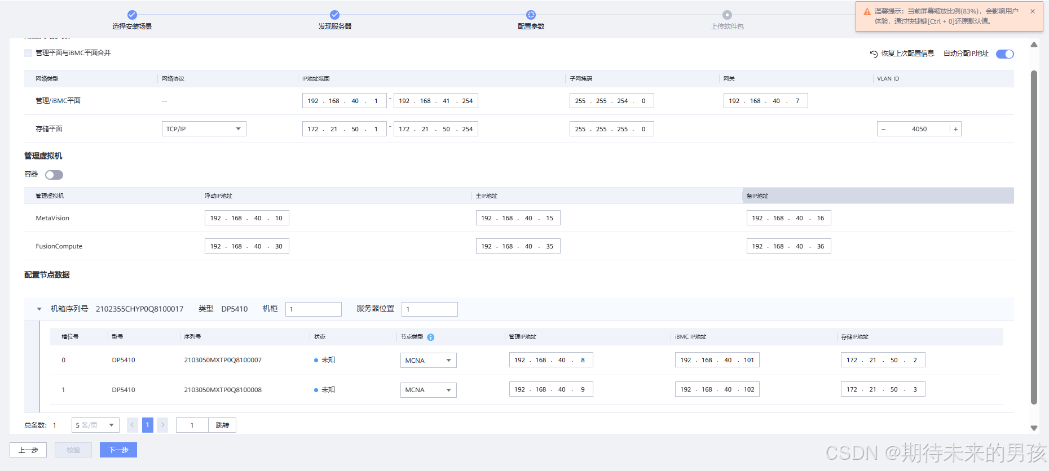The image size is (1049, 471).
Task: Click VLAN ID value 4050 field
Action: [x=919, y=129]
